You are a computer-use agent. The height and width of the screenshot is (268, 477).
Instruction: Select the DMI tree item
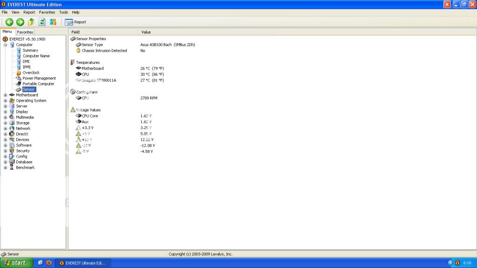[x=26, y=62]
